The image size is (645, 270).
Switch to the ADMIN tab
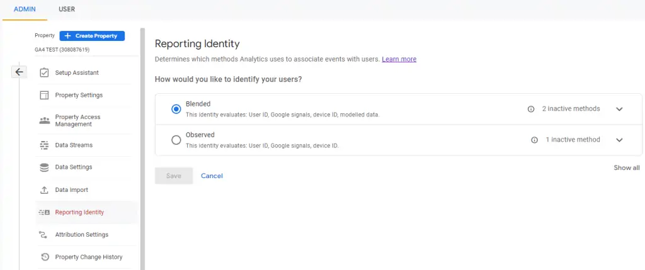coord(25,9)
